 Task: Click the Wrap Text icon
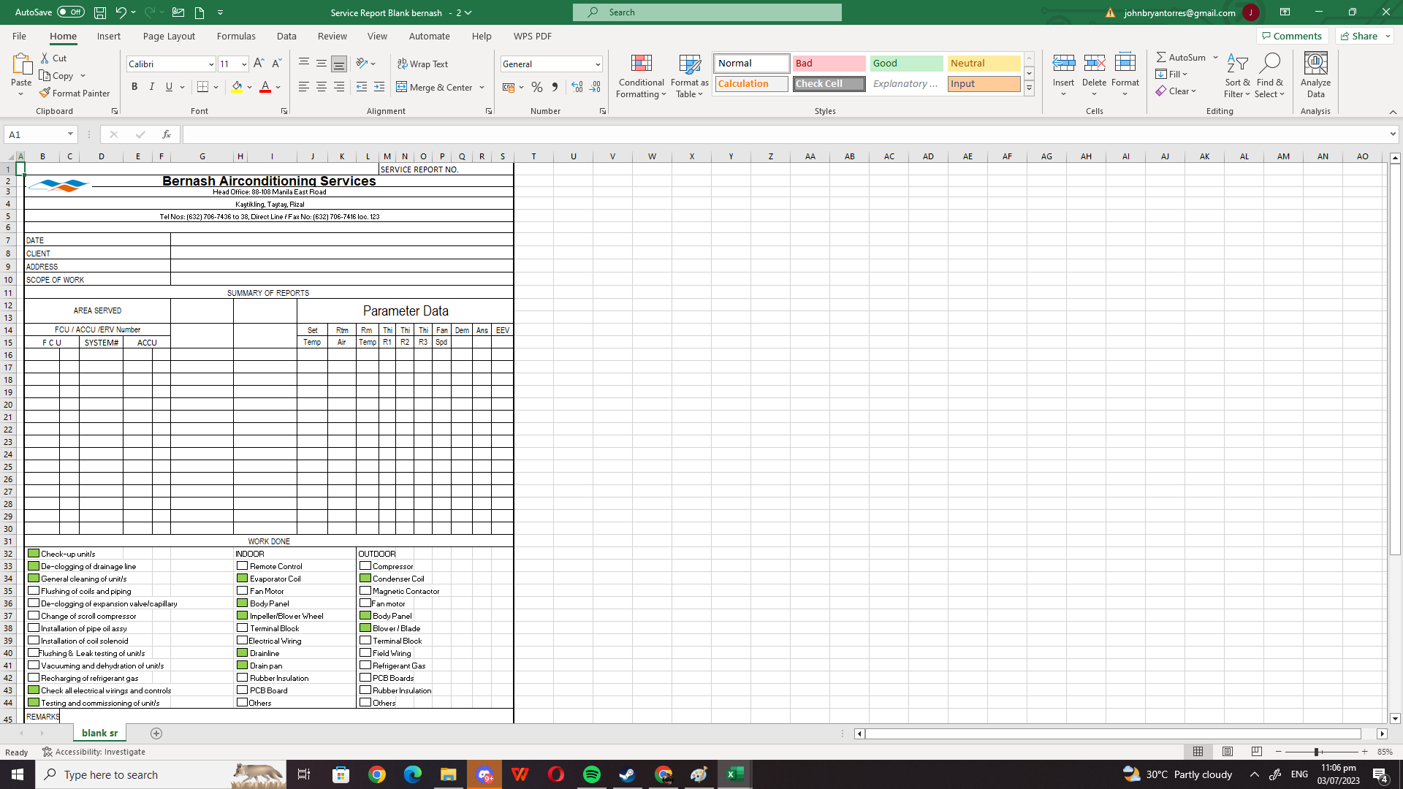402,64
